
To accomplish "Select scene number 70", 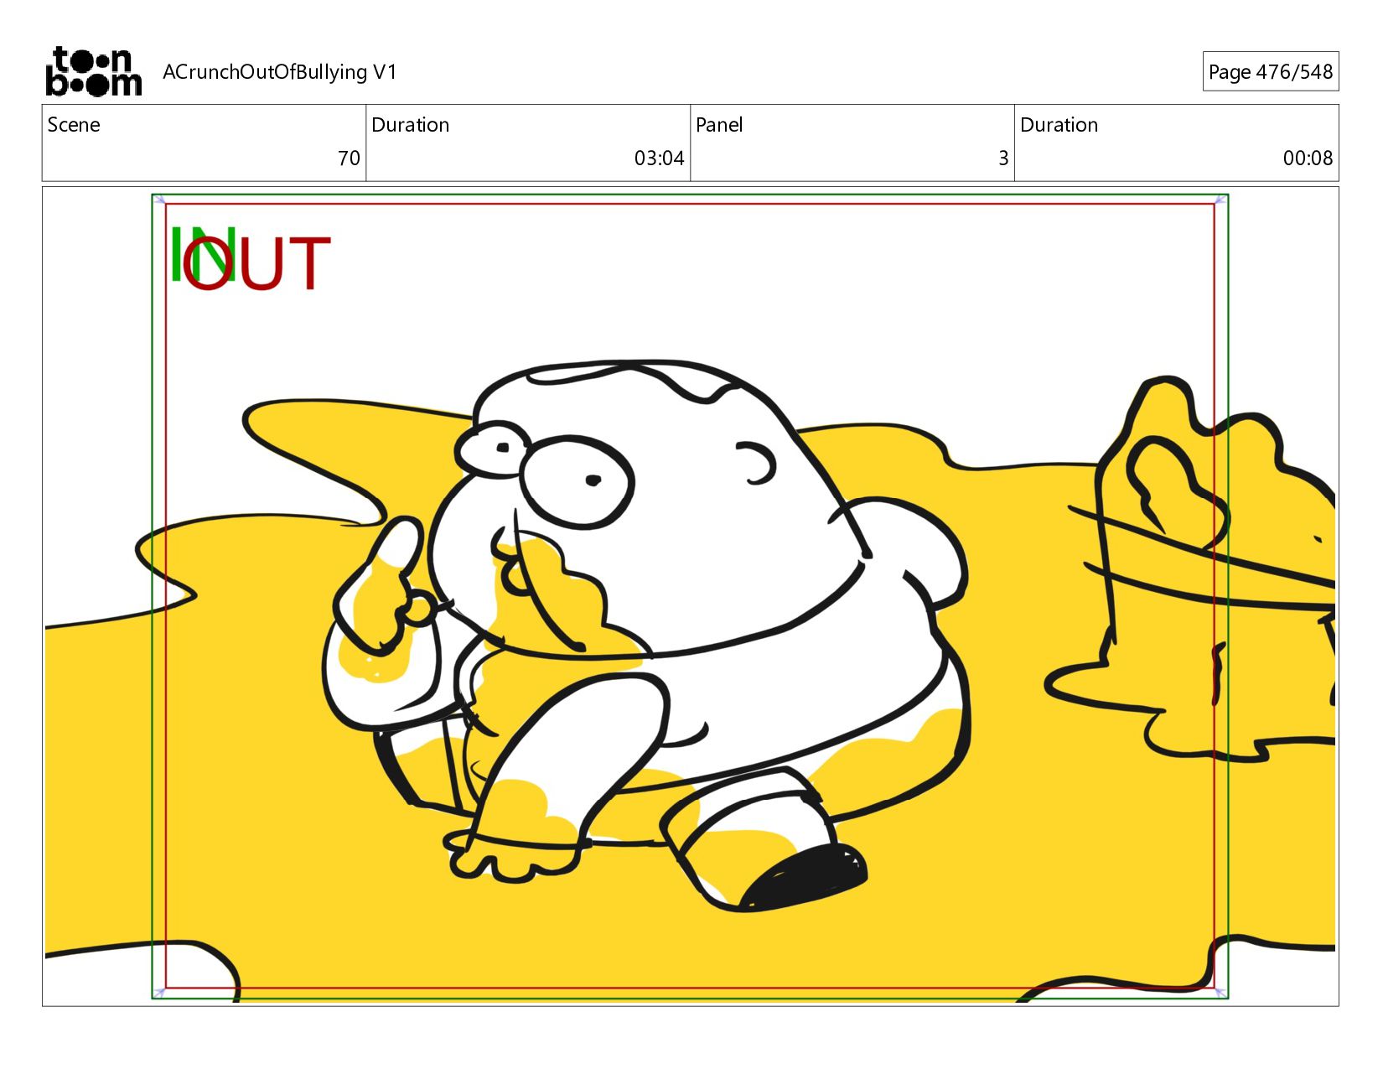I will [349, 158].
